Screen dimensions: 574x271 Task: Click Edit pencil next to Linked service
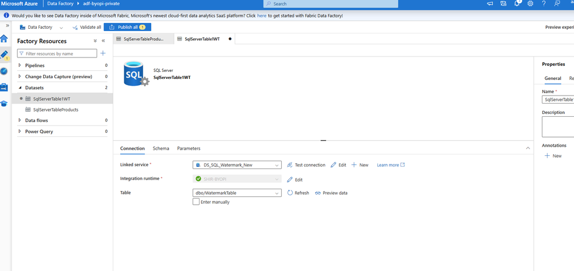[338, 165]
